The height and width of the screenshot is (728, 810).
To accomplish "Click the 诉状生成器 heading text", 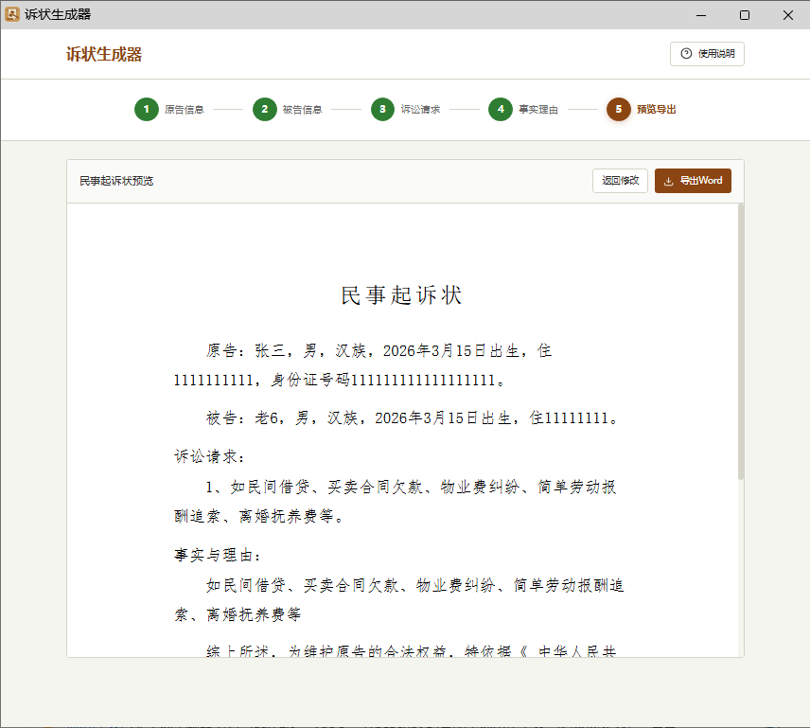I will point(102,54).
